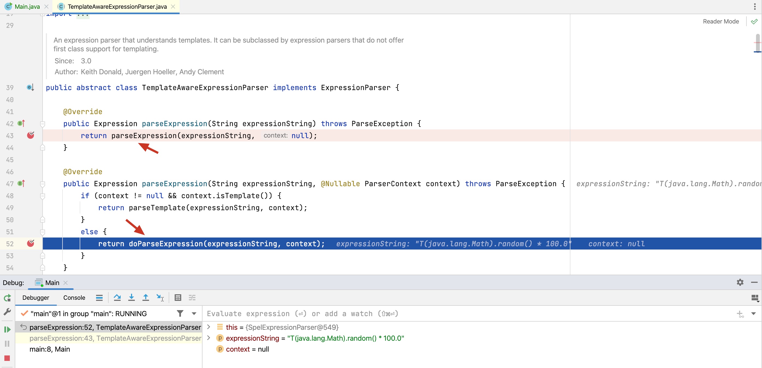
Task: Expand the 'this' variable node
Action: (209, 327)
